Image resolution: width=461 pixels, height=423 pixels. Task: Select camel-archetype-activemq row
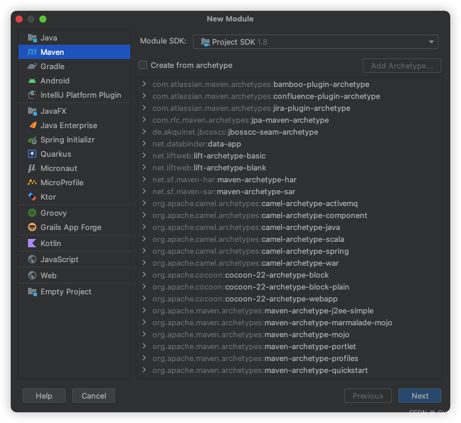pyautogui.click(x=290, y=203)
